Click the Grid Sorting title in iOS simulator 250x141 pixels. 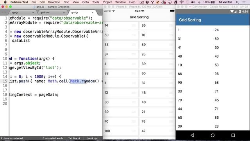coord(139,17)
